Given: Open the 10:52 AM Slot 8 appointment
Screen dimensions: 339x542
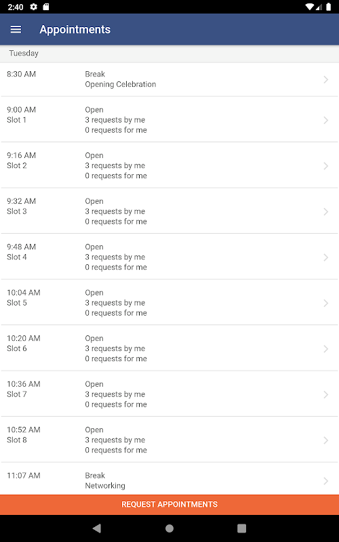Looking at the screenshot, I should 169,440.
